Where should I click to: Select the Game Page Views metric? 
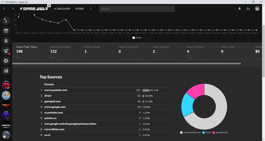pos(29,53)
